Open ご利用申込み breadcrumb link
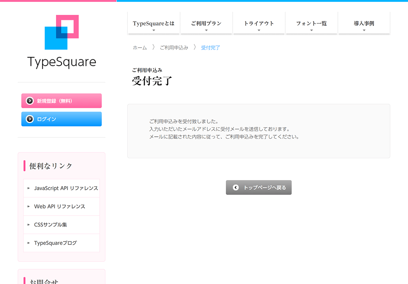This screenshot has height=284, width=408. [174, 48]
